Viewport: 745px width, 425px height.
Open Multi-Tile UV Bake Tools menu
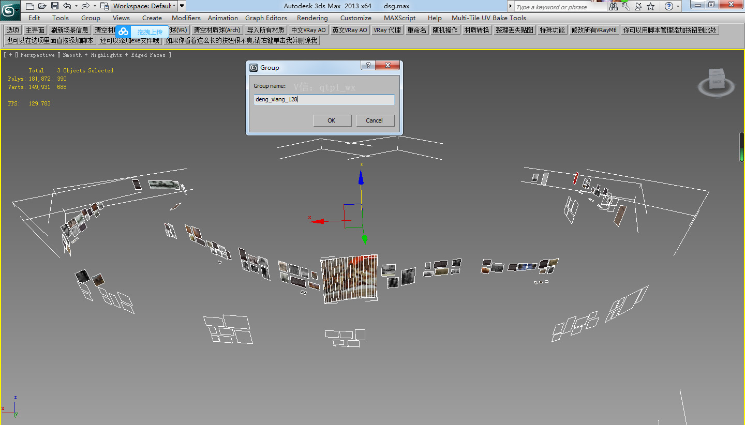489,18
